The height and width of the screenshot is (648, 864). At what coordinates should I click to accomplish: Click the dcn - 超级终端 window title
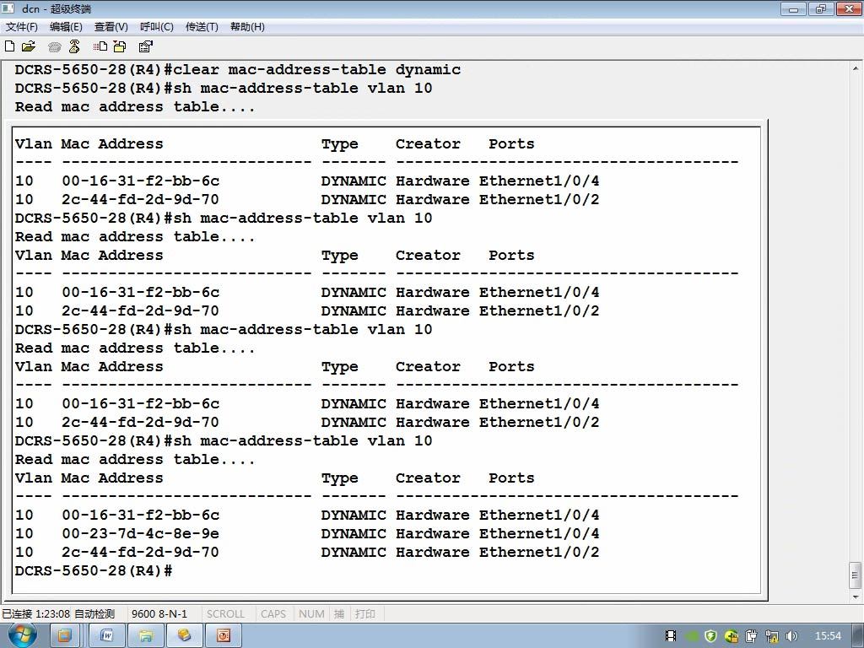[57, 8]
